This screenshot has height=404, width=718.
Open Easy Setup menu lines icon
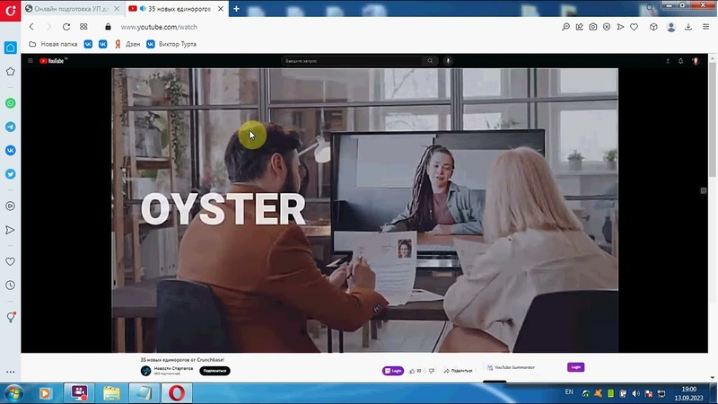pos(705,27)
